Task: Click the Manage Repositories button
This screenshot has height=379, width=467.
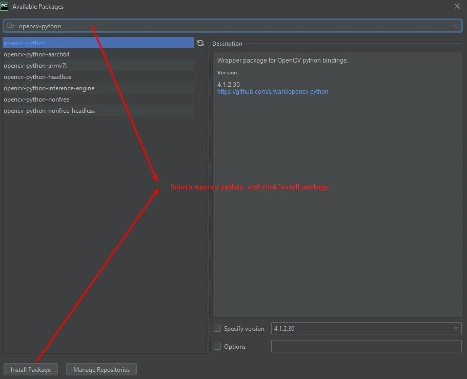Action: click(x=101, y=369)
